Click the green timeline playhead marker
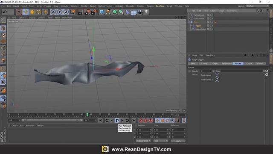273x154 pixels. 87,115
